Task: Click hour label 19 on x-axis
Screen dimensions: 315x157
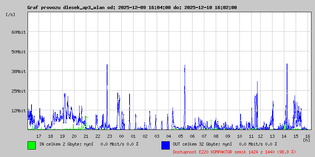Action: tap(62, 136)
